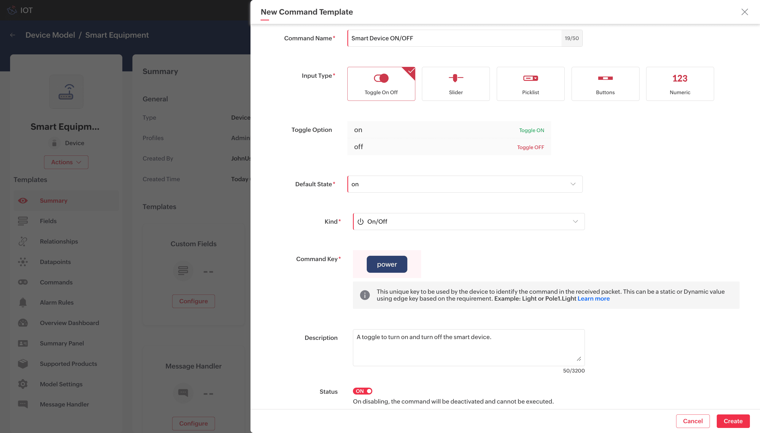Open the Default State dropdown

tap(465, 184)
